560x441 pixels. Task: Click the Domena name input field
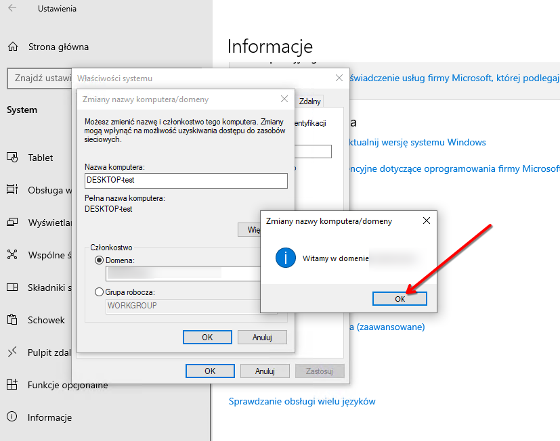[x=183, y=273]
